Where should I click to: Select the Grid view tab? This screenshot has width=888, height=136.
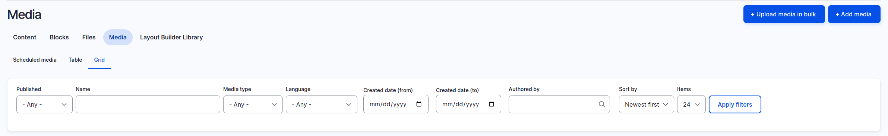tap(99, 60)
